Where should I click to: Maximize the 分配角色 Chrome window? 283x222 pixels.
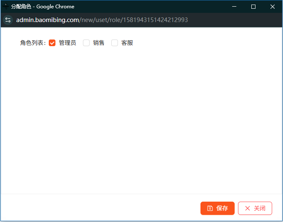coord(253,7)
